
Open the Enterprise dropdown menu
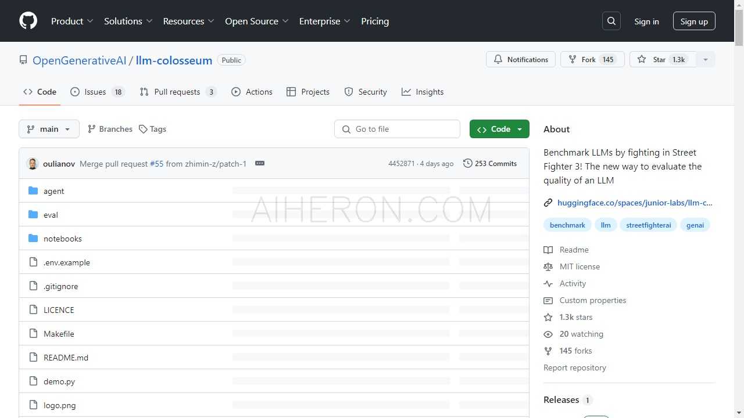pos(324,21)
